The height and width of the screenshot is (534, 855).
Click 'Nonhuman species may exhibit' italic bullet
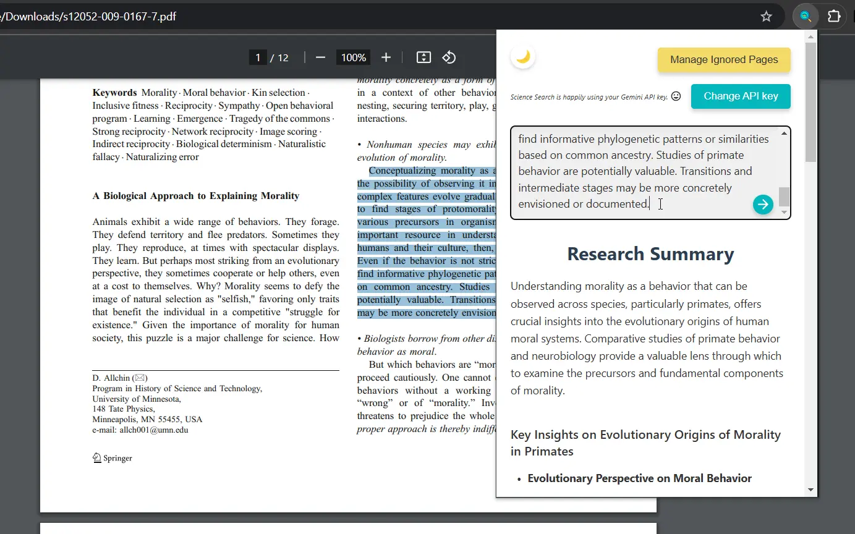(x=427, y=145)
